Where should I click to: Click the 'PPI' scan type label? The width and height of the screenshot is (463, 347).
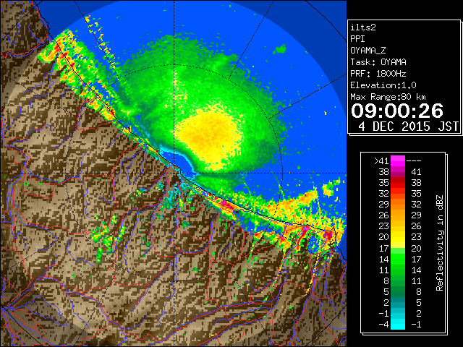click(357, 39)
